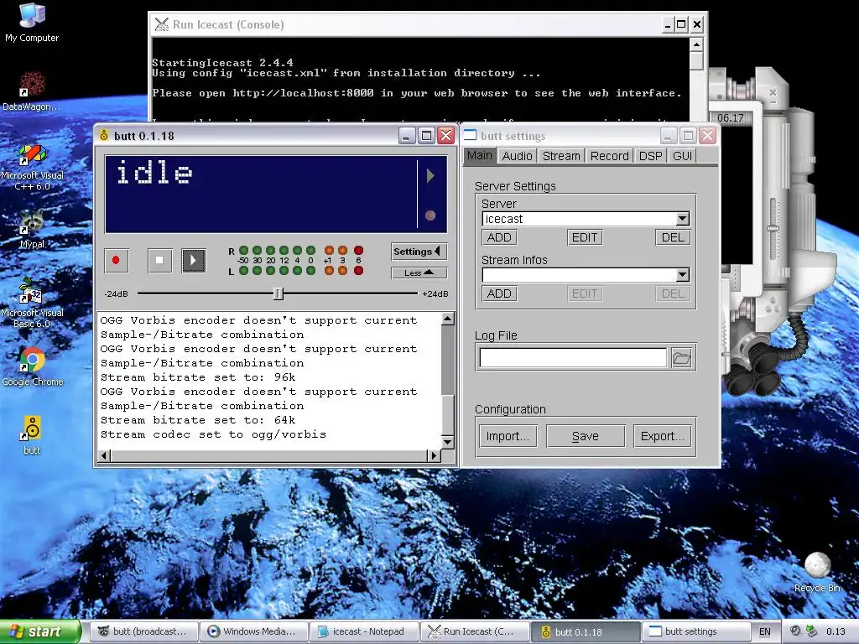
Task: Open Log File browse folder icon
Action: pos(681,358)
